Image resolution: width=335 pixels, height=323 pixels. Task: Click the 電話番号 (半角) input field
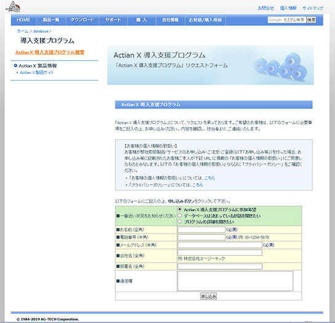[202, 237]
